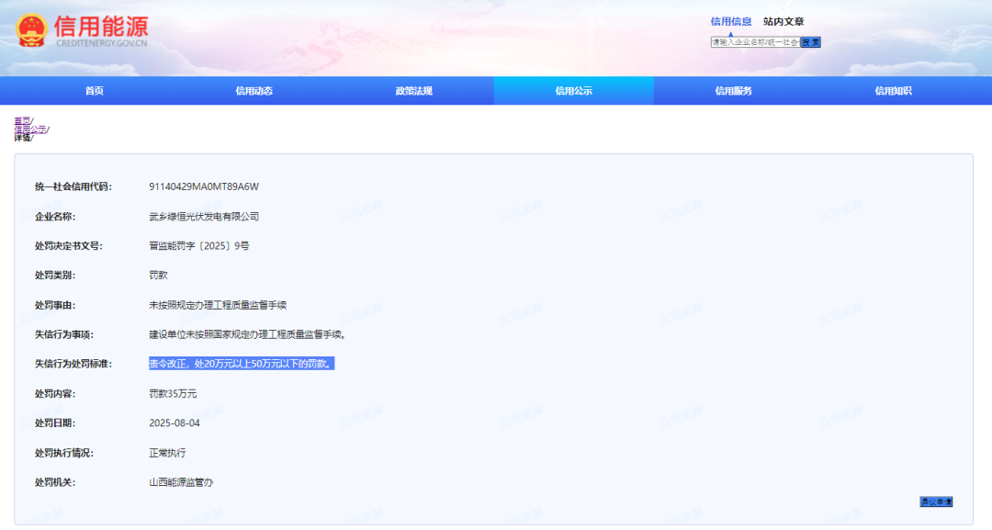The height and width of the screenshot is (530, 992).
Task: Click the 详情 breadcrumb item
Action: click(22, 138)
